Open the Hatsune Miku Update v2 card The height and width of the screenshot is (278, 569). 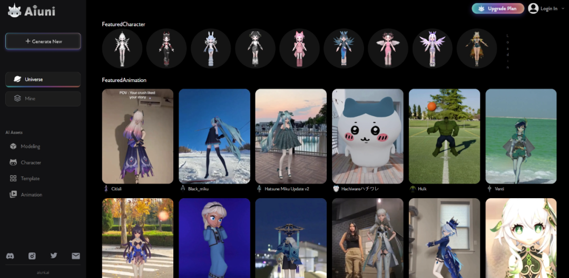(291, 136)
